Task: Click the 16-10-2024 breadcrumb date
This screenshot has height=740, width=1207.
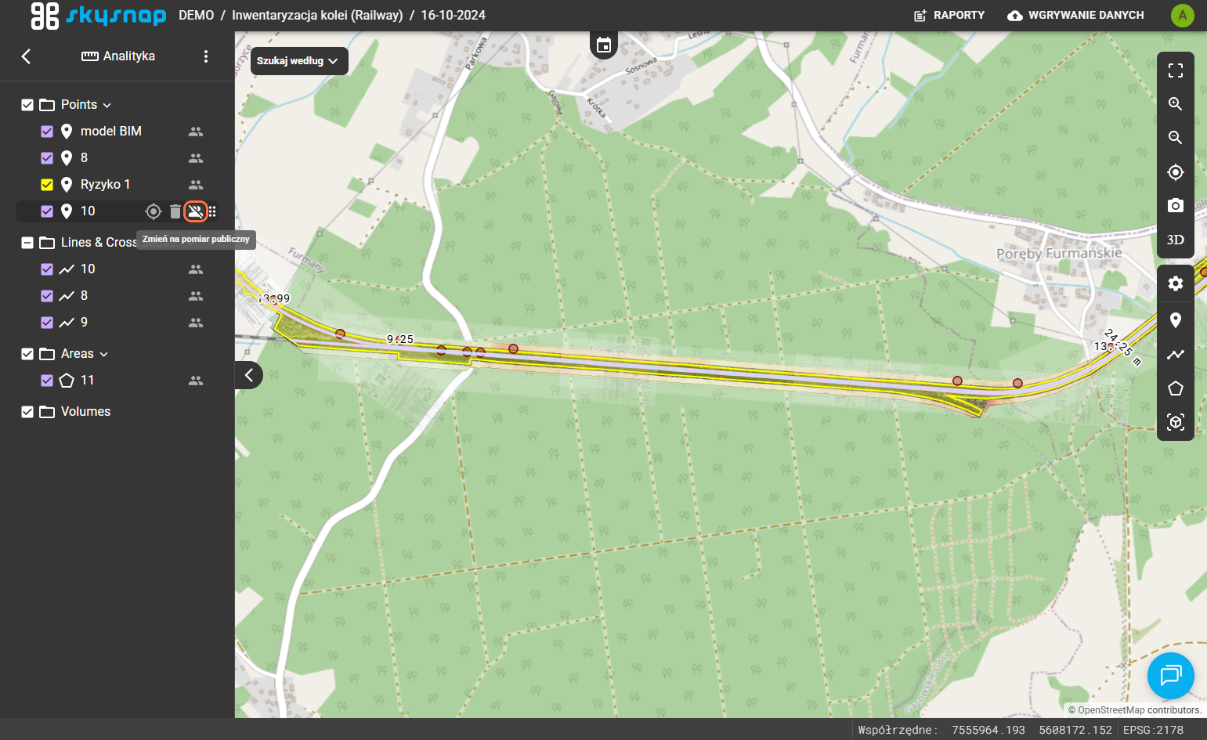Action: 453,15
